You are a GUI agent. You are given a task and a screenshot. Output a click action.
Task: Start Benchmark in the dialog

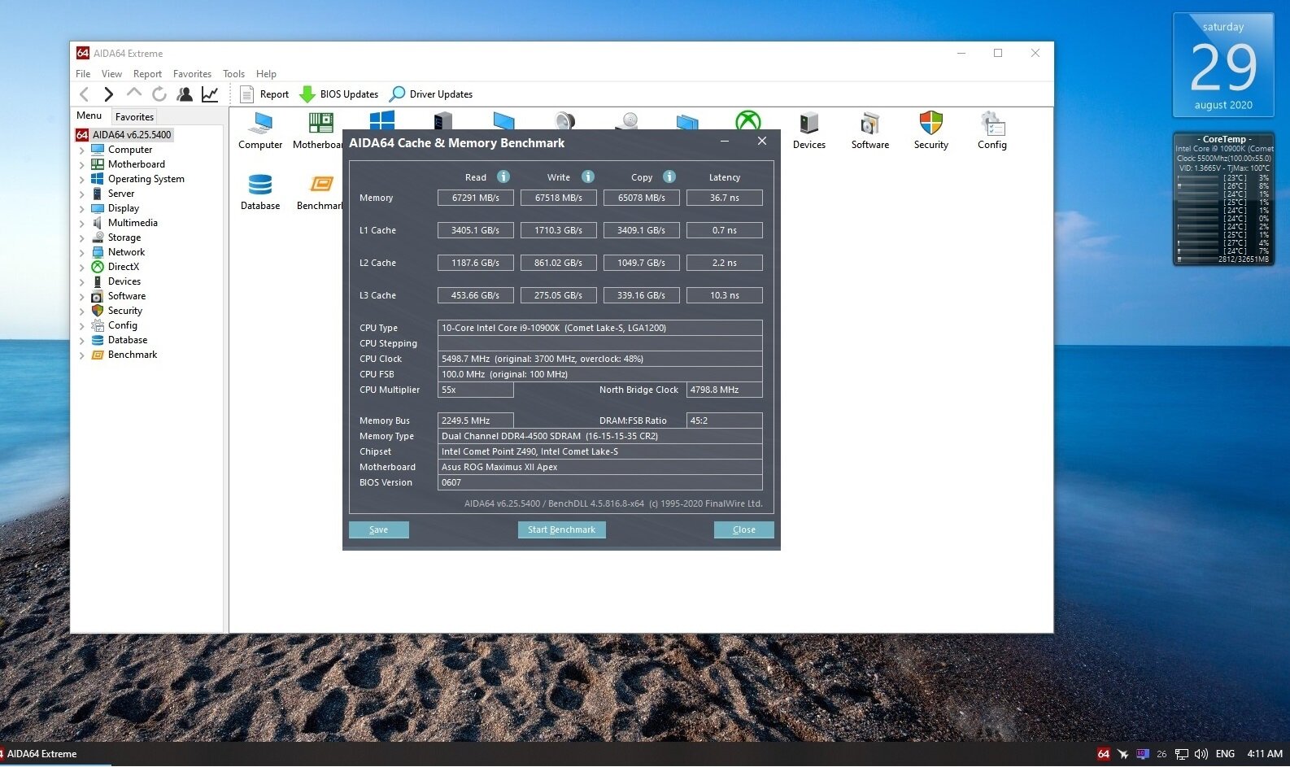tap(561, 529)
